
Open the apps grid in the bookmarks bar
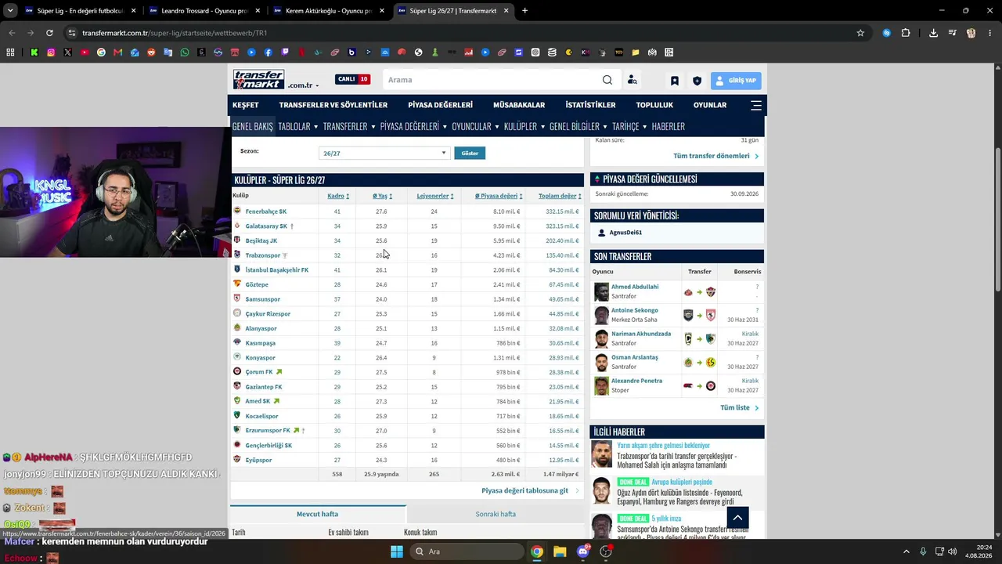(10, 52)
